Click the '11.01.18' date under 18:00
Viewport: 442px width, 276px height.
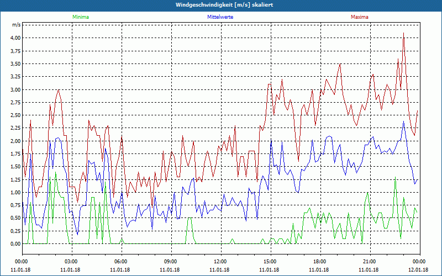tap(319, 269)
